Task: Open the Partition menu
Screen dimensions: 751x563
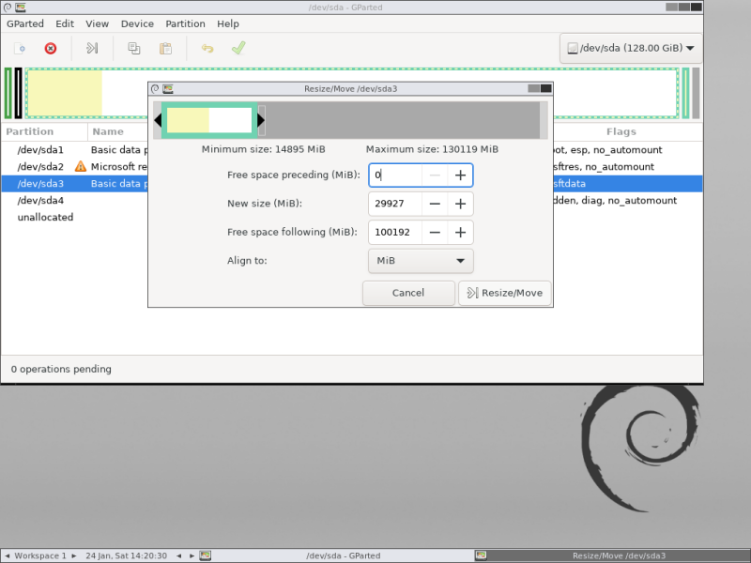Action: (185, 24)
